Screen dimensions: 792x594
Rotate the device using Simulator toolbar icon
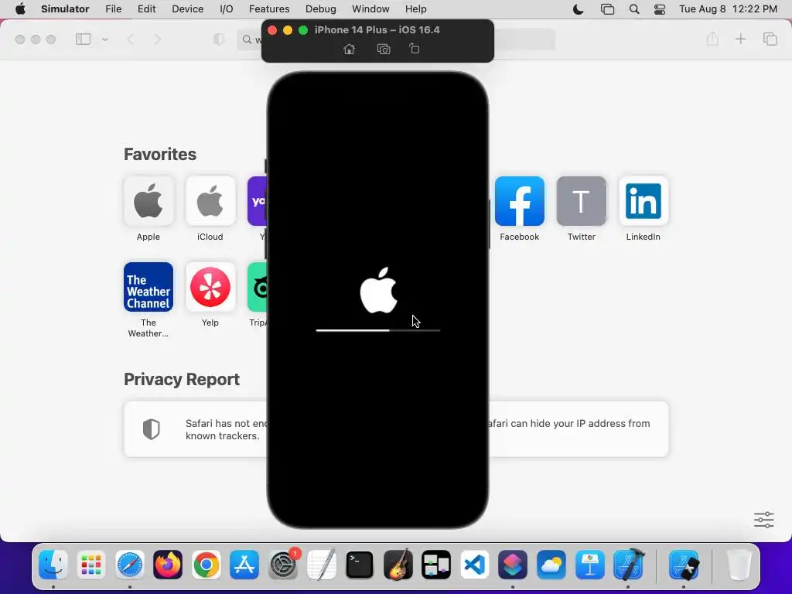point(415,49)
